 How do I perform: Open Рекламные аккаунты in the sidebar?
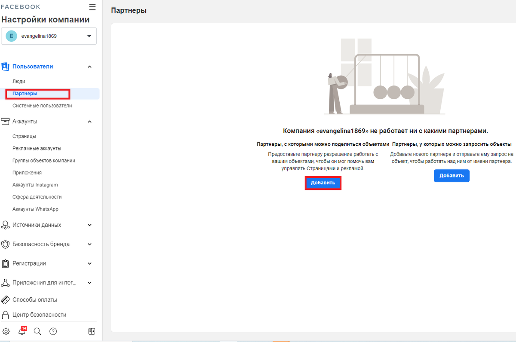point(37,148)
